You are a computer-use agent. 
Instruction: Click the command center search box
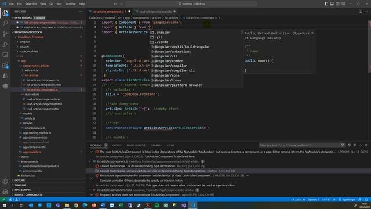[x=191, y=4]
